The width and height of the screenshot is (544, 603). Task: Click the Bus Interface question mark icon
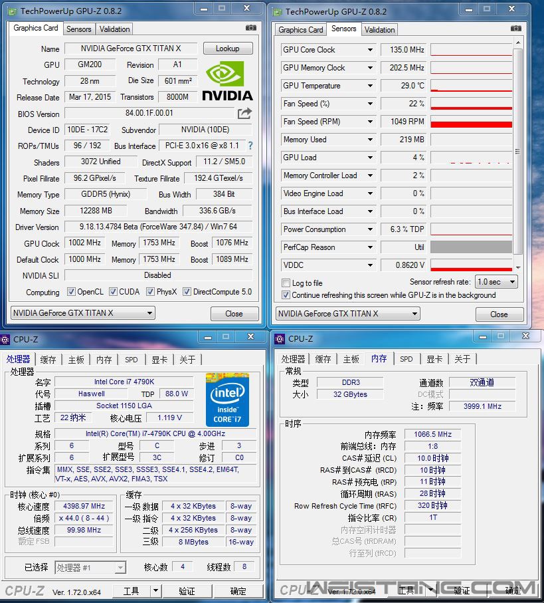click(x=250, y=146)
